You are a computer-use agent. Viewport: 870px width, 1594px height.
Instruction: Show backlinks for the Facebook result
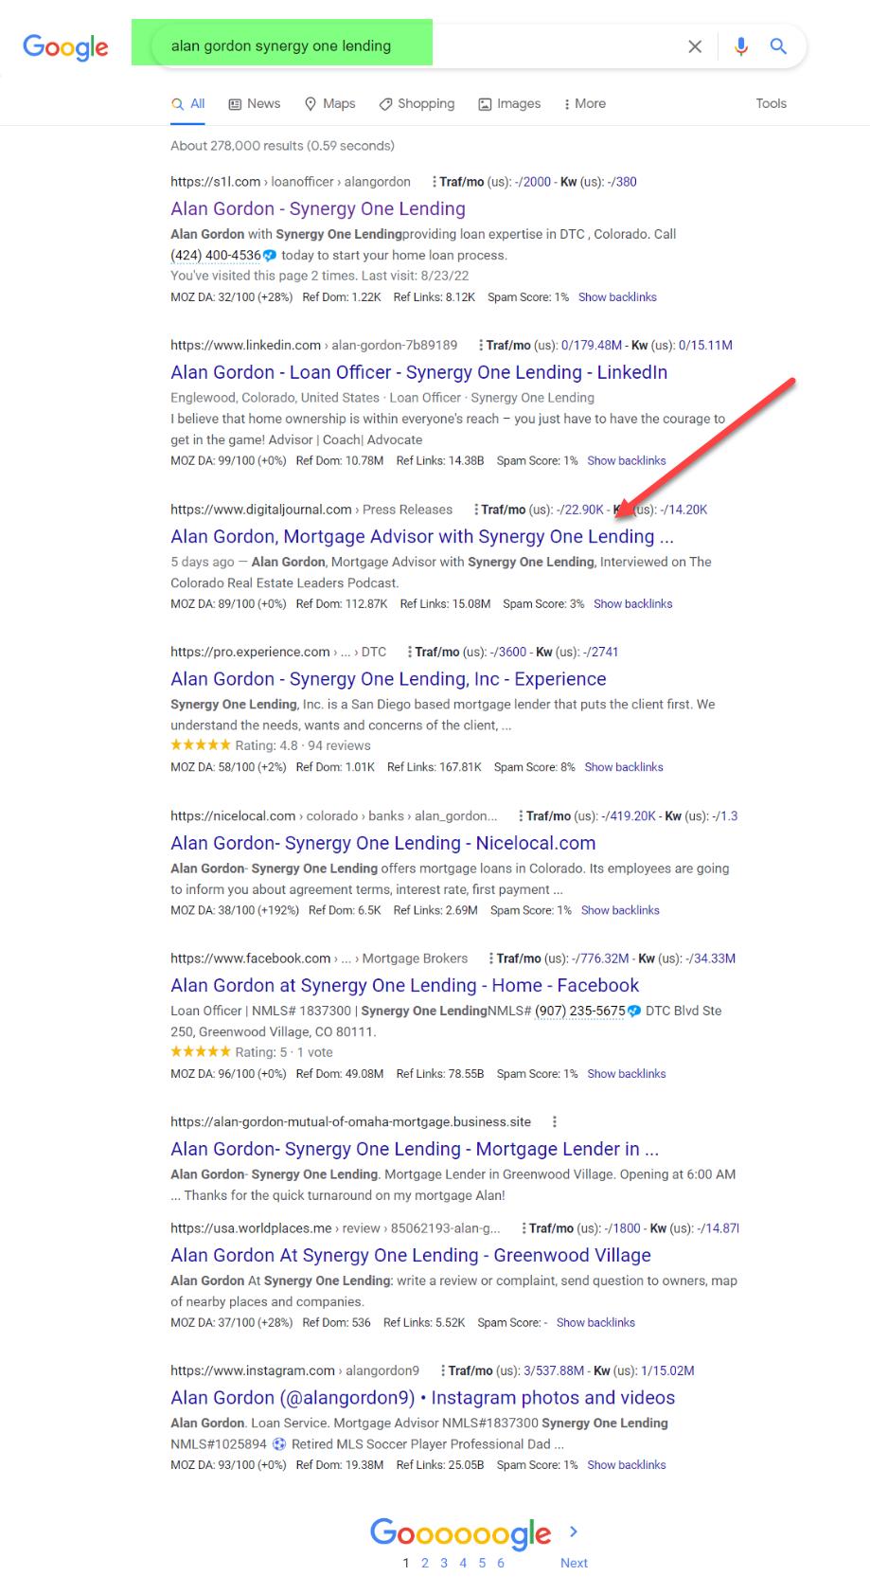click(x=627, y=1074)
